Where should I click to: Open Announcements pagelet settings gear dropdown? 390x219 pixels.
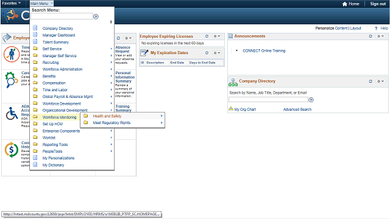tap(380, 36)
